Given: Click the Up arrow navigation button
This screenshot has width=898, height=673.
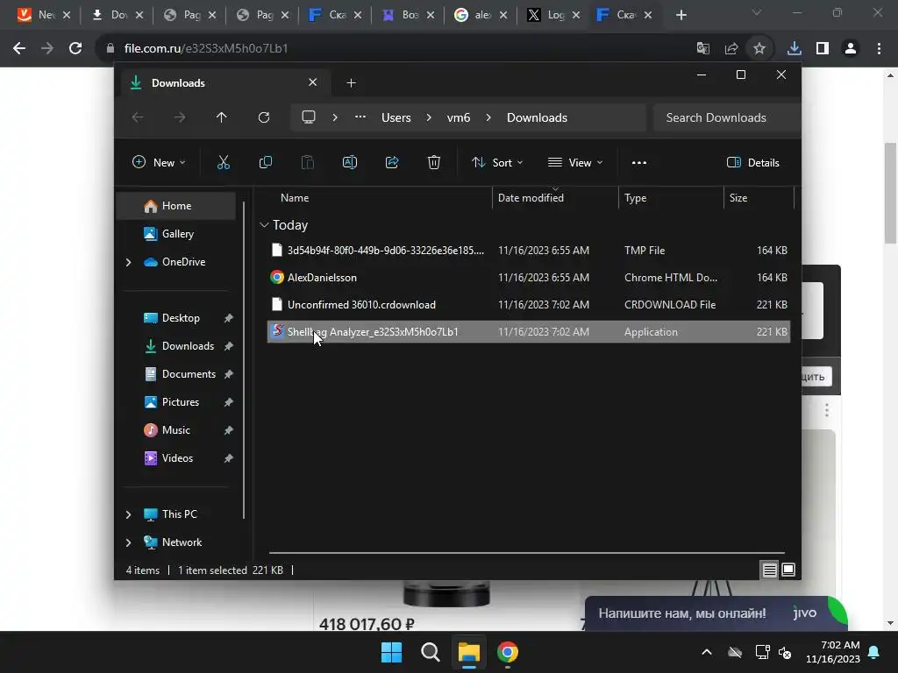Looking at the screenshot, I should (221, 117).
